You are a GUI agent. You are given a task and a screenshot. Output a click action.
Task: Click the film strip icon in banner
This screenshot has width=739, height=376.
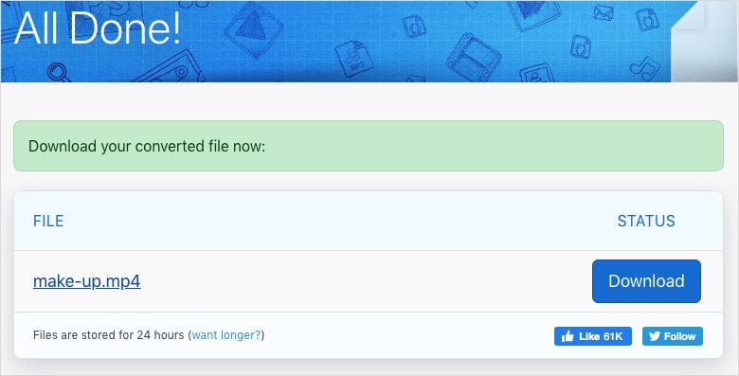474,57
